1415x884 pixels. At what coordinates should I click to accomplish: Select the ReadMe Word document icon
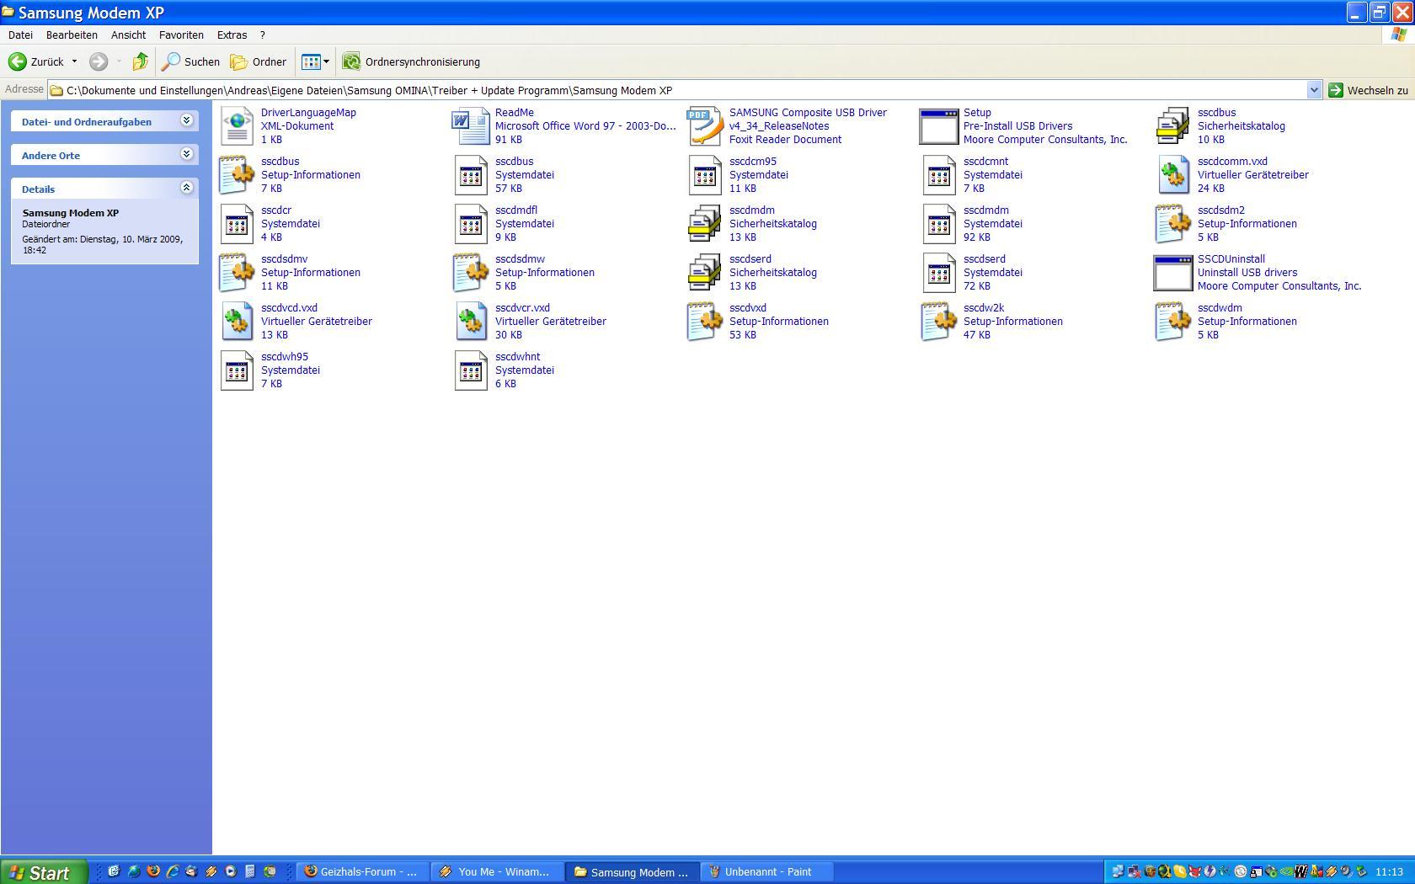pos(471,126)
